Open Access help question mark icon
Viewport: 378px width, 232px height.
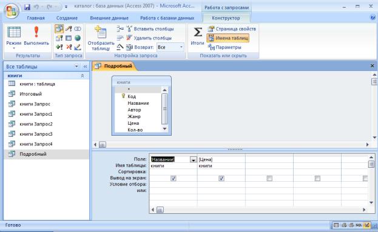tap(373, 18)
